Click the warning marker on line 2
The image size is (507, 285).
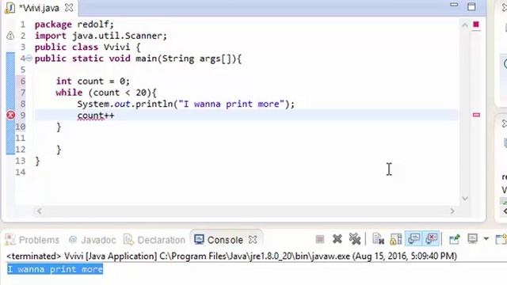(10, 36)
